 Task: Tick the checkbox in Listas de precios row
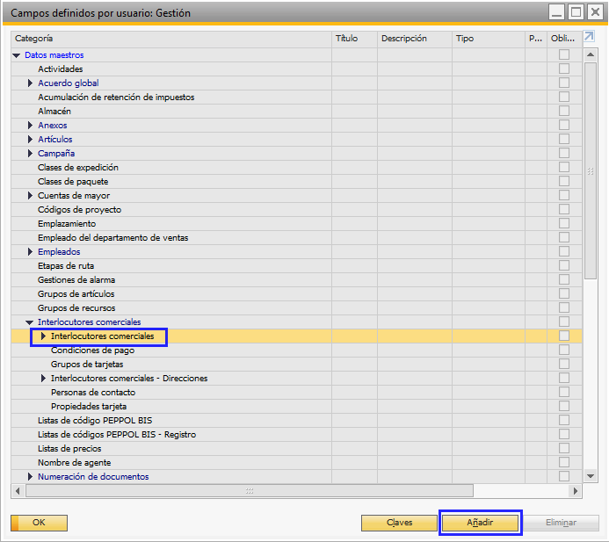[564, 448]
